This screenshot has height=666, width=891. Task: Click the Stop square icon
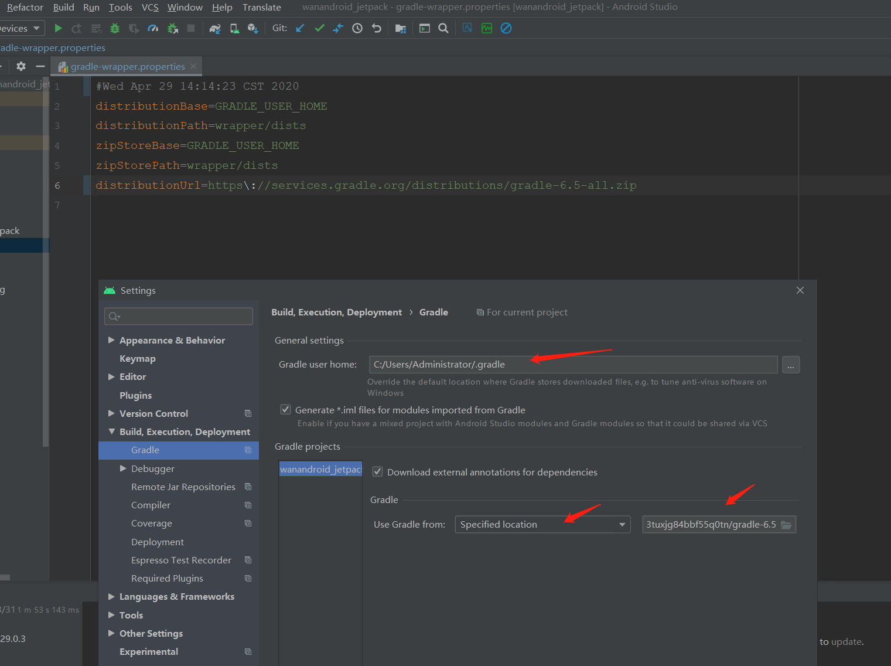[191, 28]
